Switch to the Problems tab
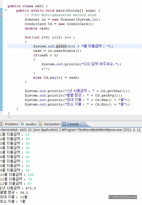 click(x=9, y=124)
